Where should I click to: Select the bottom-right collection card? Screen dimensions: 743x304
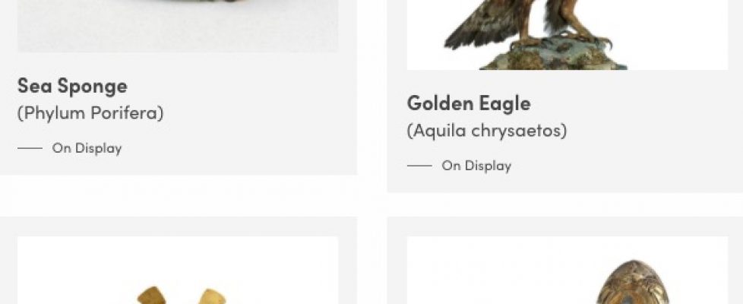(564, 261)
